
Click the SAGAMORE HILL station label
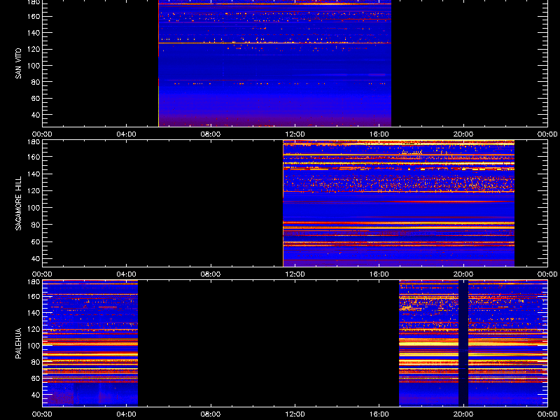coord(19,203)
